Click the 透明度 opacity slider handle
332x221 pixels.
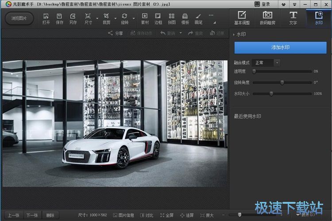pyautogui.click(x=254, y=71)
